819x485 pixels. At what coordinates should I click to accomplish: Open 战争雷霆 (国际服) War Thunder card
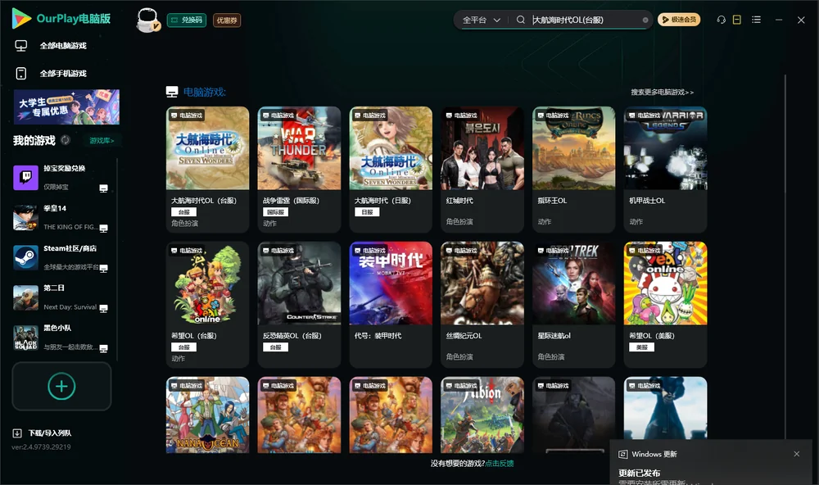tap(299, 170)
